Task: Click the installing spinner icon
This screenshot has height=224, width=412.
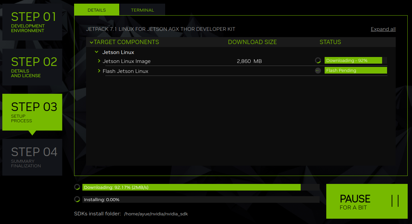Action: pos(77,199)
